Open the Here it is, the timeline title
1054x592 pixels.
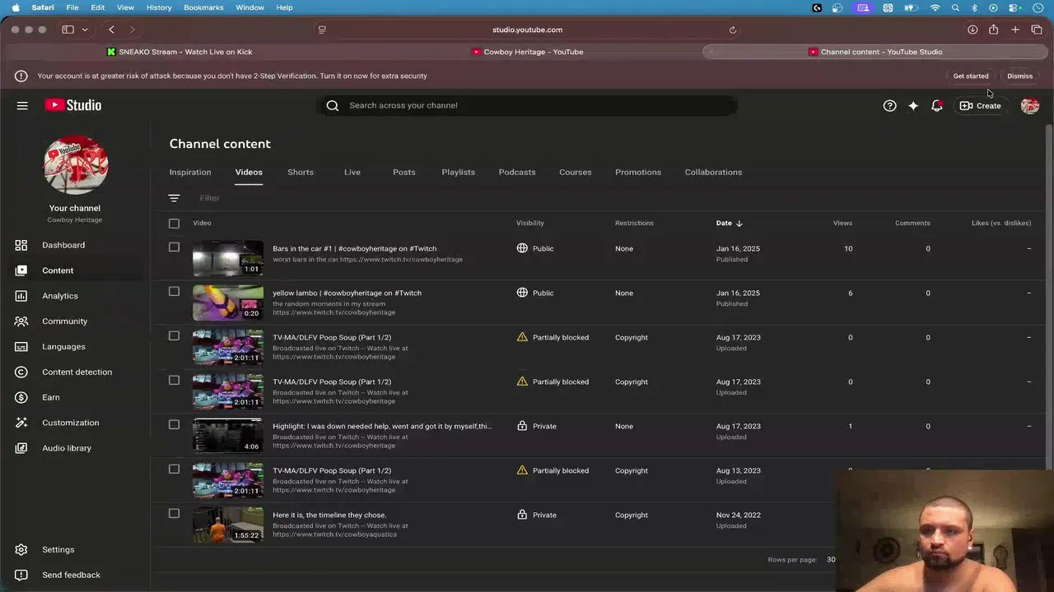[329, 515]
